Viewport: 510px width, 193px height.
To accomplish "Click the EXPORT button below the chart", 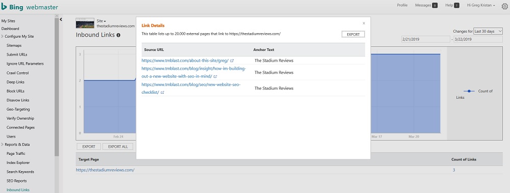I will click(89, 147).
